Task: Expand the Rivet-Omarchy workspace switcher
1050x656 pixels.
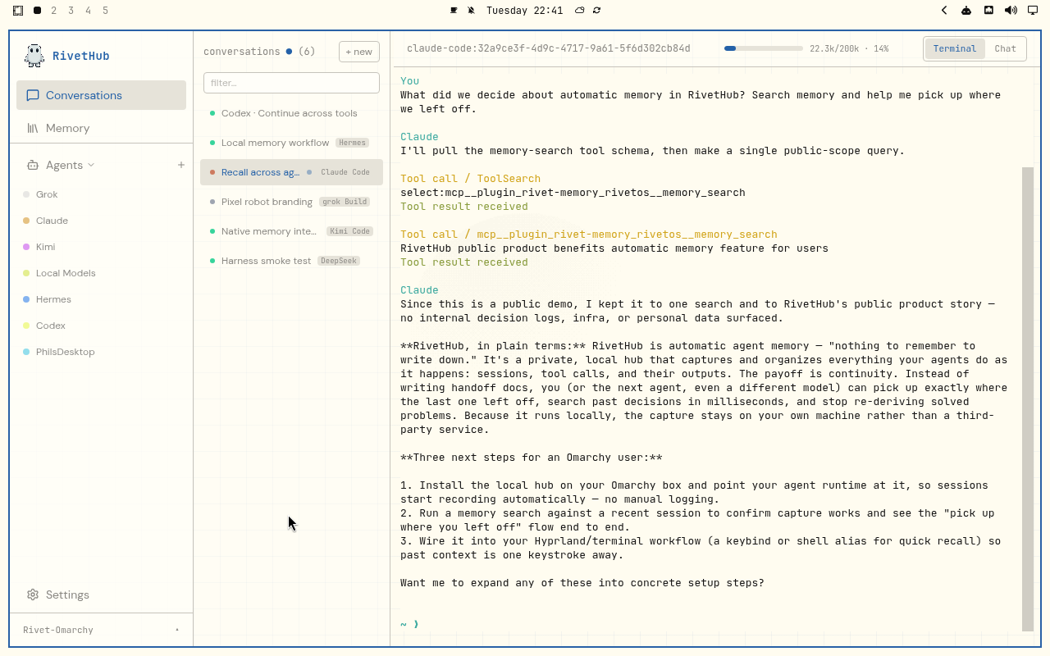Action: (101, 630)
